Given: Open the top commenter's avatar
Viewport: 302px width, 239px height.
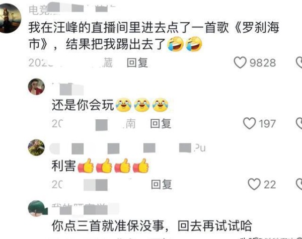Looking at the screenshot, I should 10,18.
